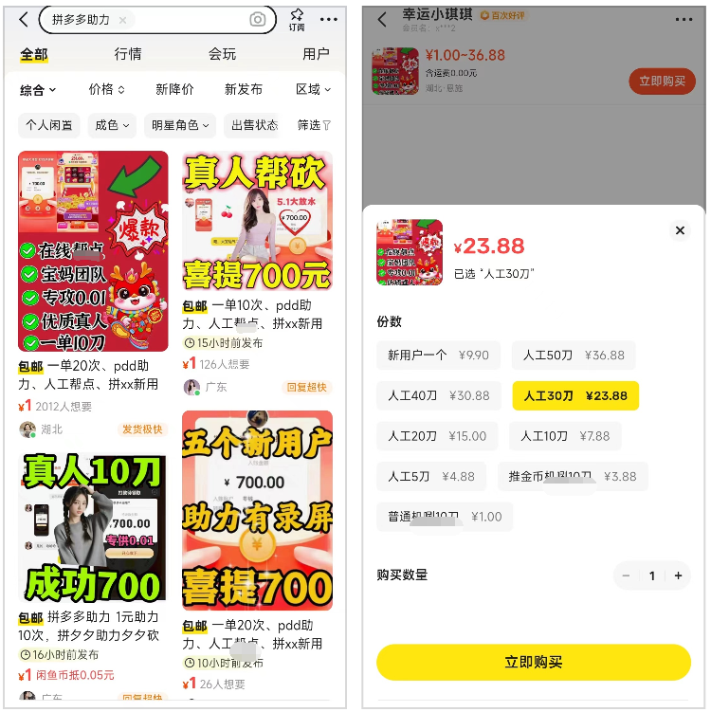711x712 pixels.
Task: Switch to the 行情 tab
Action: tap(128, 54)
